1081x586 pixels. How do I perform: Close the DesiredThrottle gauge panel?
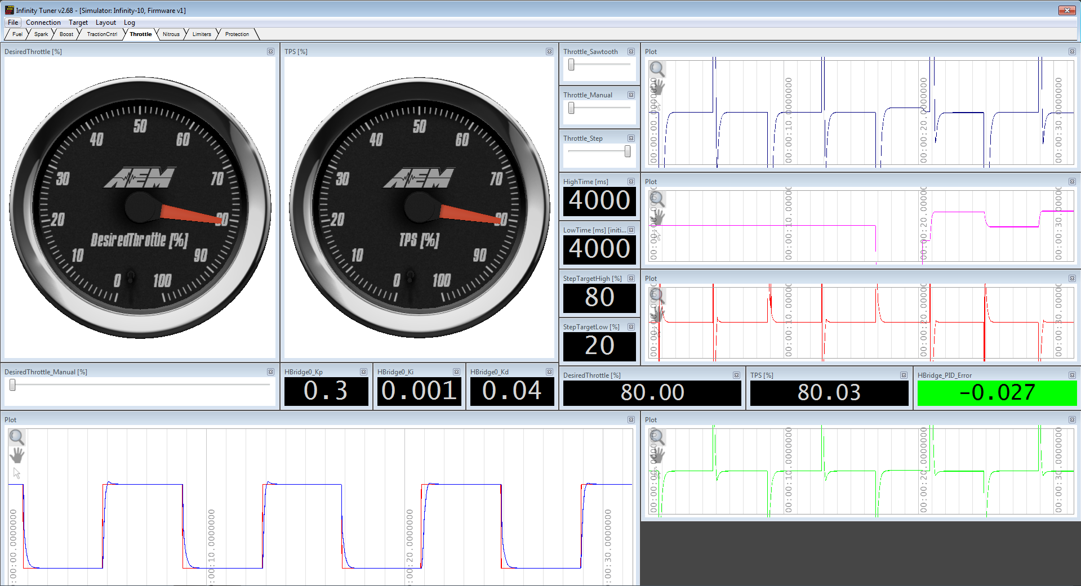click(x=270, y=51)
